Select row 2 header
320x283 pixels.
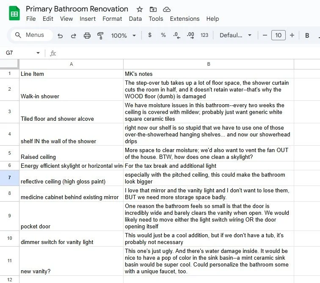click(x=9, y=89)
